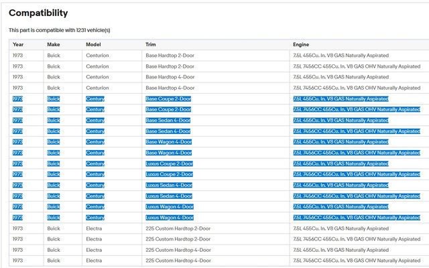Select OHV engine cell in Centurion Hardtop 2-Door row
The width and height of the screenshot is (429, 268).
point(357,66)
